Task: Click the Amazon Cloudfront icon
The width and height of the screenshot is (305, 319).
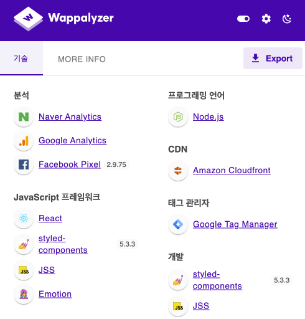Action: [178, 171]
